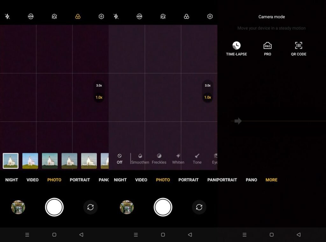Image resolution: width=326 pixels, height=242 pixels.
Task: Tap the Street filter thumbnail
Action: click(69, 161)
